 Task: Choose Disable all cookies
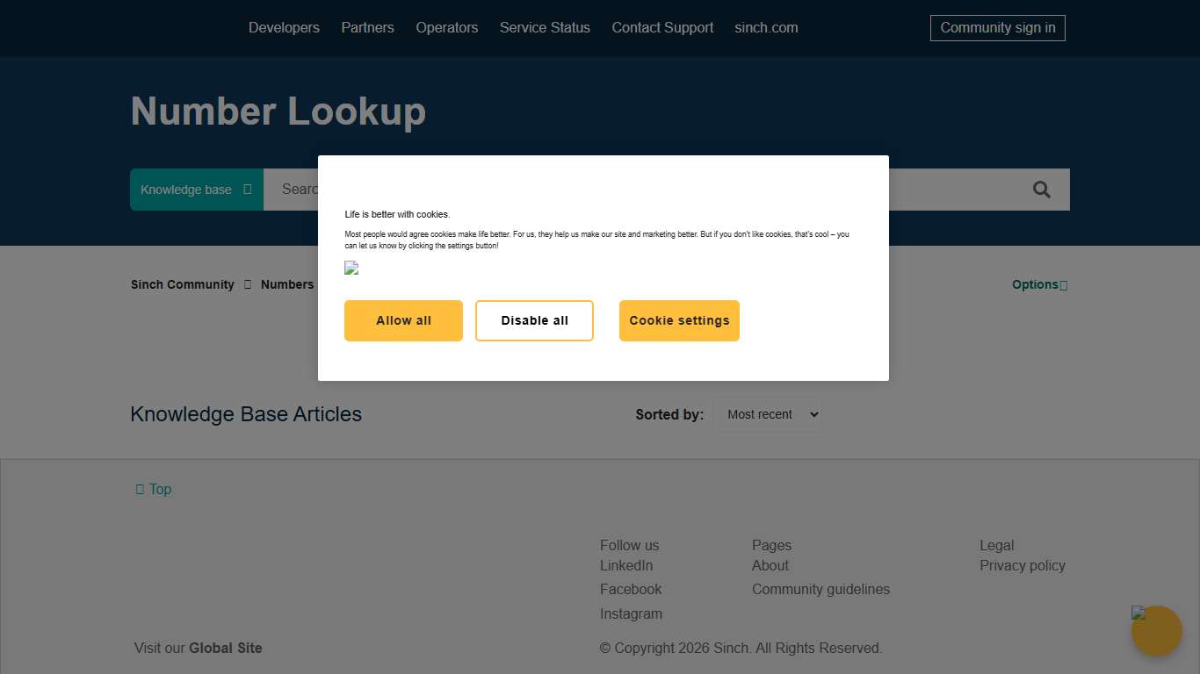coord(534,320)
